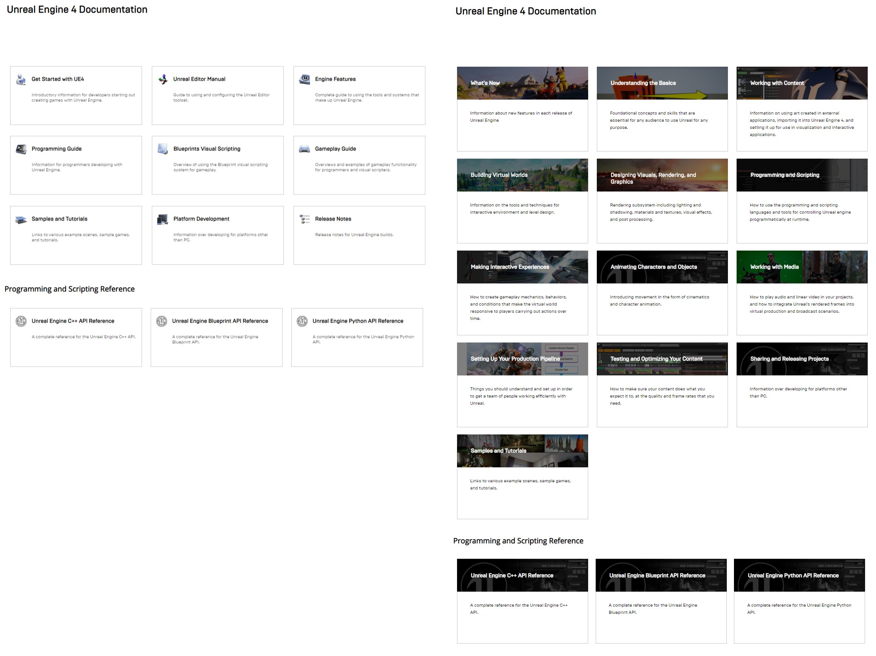Open Engine Features title link
The height and width of the screenshot is (656, 876).
(335, 79)
